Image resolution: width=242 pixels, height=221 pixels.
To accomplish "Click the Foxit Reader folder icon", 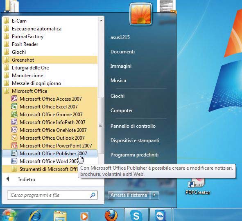I will tap(6, 44).
